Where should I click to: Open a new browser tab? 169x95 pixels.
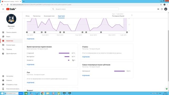(x=24, y=2)
